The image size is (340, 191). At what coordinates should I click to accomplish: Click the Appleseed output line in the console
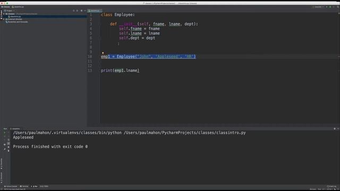(23, 137)
